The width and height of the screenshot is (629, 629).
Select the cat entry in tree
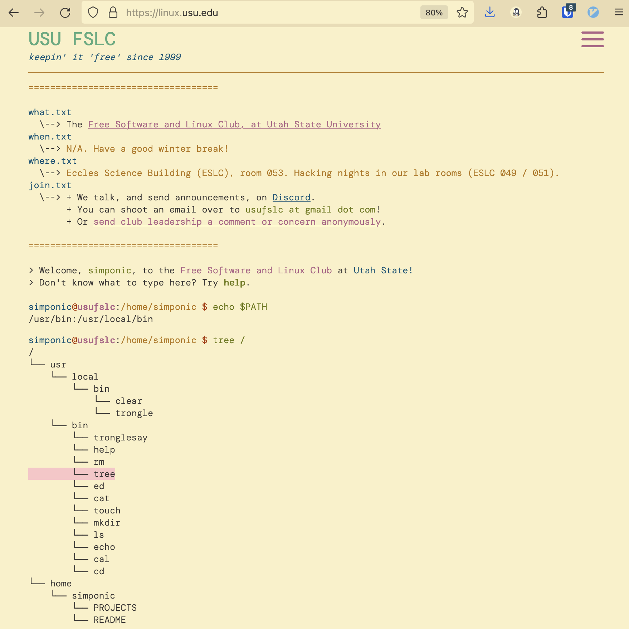(102, 498)
